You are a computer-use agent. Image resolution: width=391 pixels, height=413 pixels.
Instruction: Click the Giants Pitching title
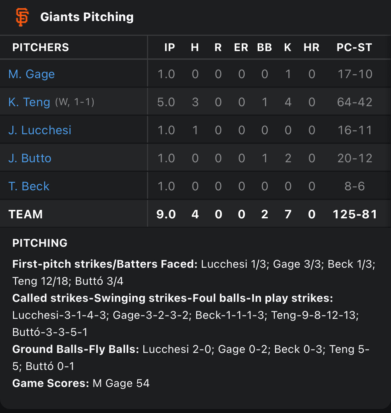point(87,17)
